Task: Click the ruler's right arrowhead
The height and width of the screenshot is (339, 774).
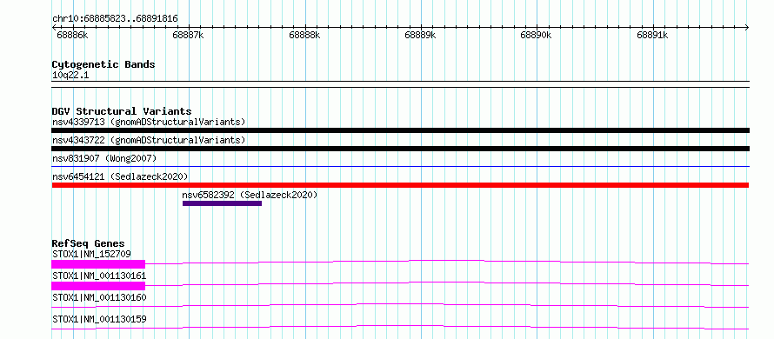Action: 747,27
